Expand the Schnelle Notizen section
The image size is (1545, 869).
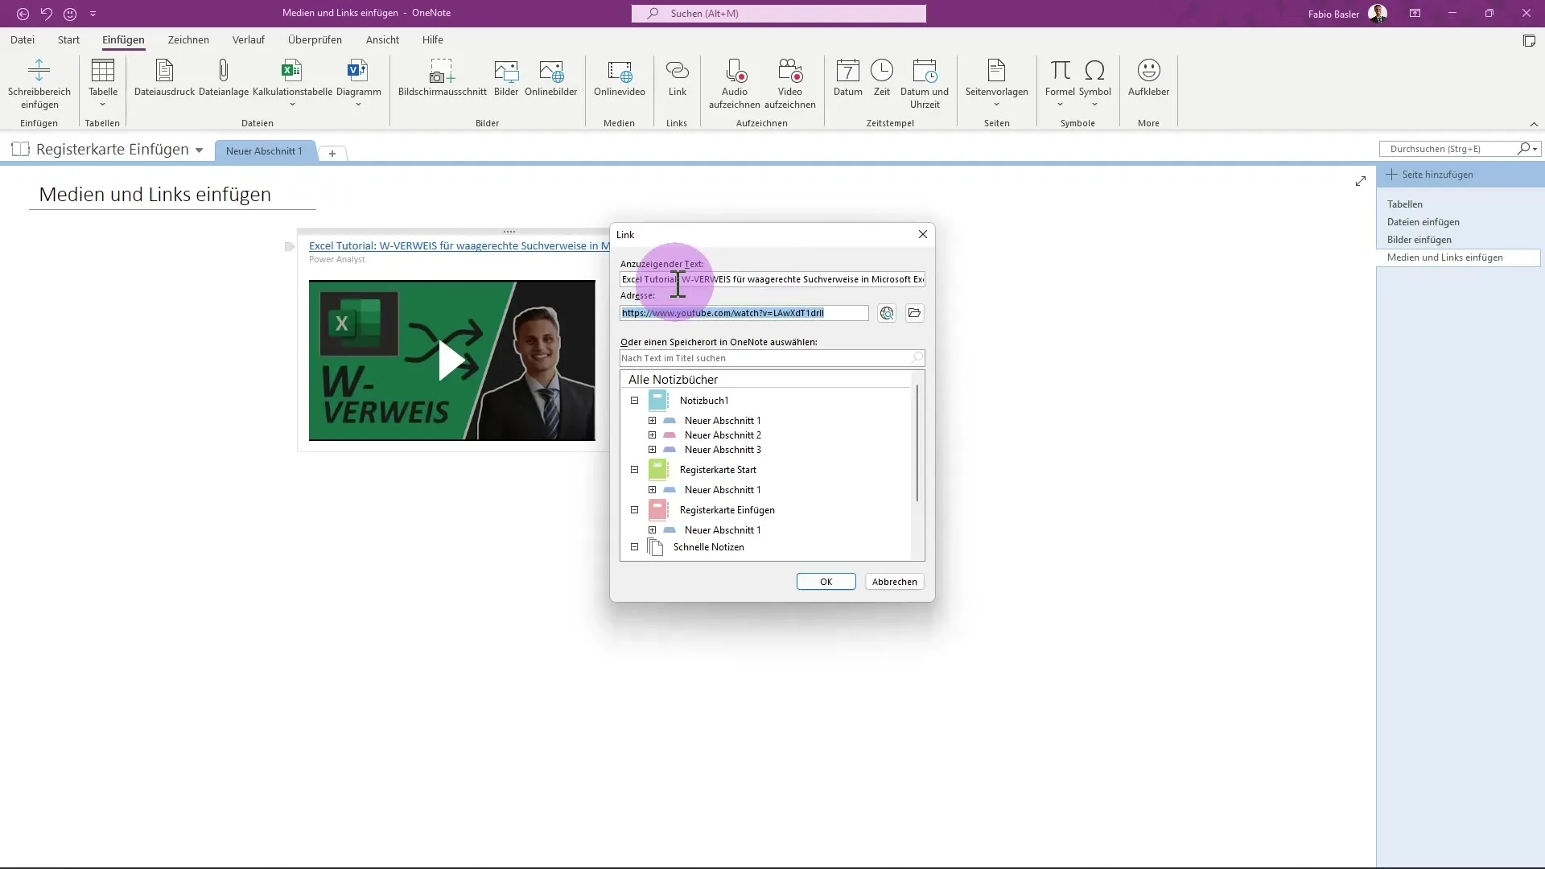click(x=633, y=546)
